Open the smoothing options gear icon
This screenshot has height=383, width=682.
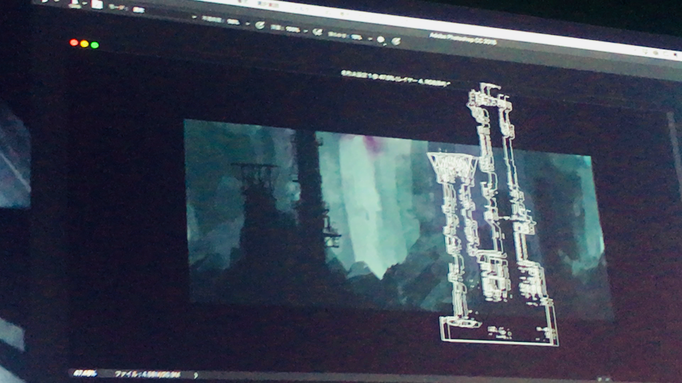tap(381, 40)
